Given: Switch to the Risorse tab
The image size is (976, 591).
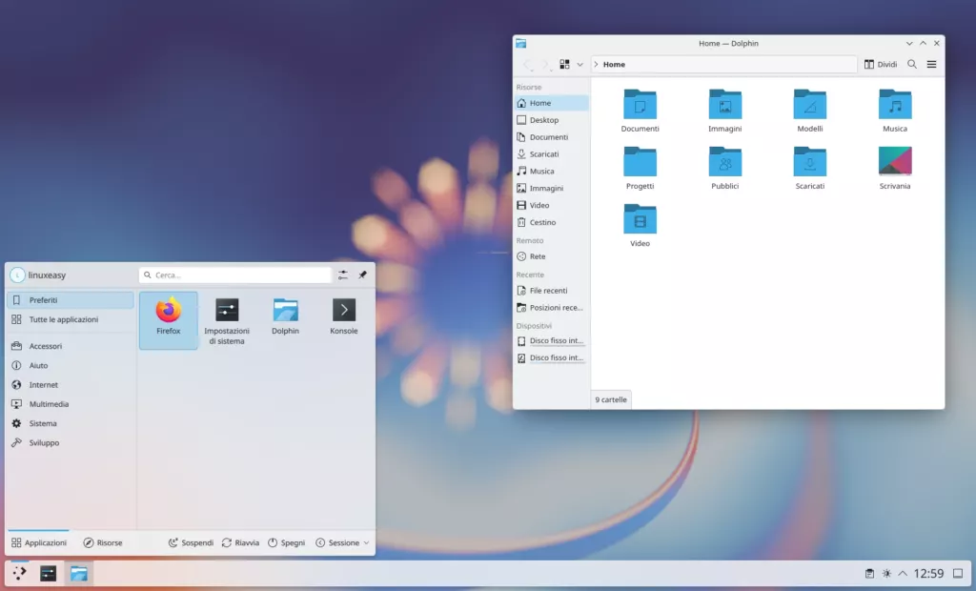Looking at the screenshot, I should point(103,542).
